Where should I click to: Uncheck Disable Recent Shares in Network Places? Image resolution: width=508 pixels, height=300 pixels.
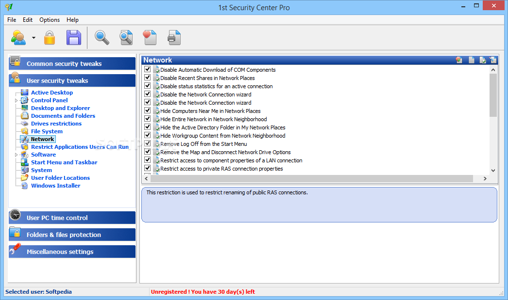pos(148,78)
